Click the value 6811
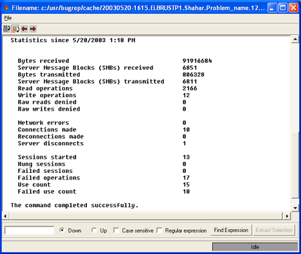This screenshot has width=301, height=254. pos(190,82)
